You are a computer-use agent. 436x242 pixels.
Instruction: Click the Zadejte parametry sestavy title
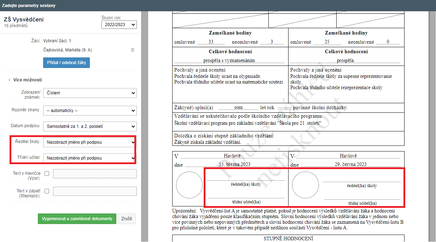[29, 6]
